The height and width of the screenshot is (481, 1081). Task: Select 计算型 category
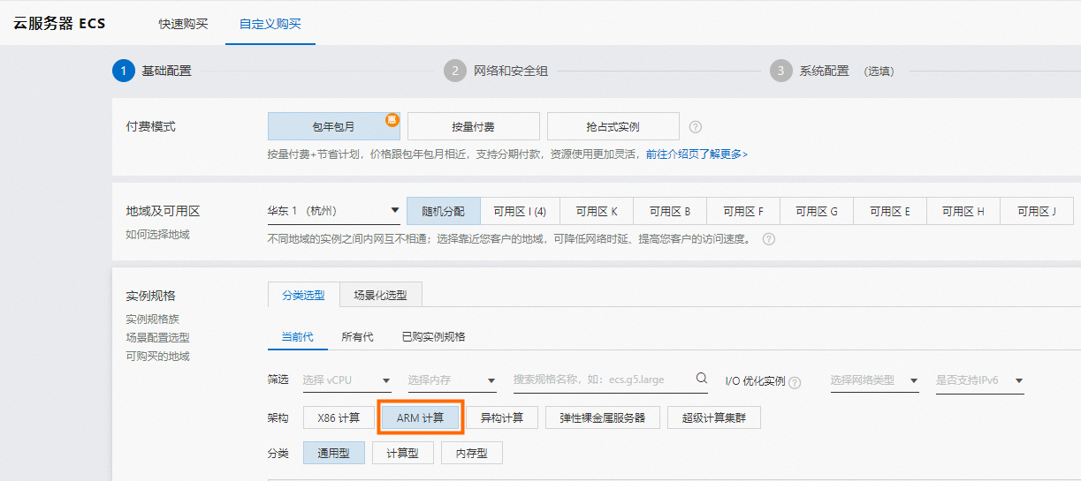coord(403,454)
